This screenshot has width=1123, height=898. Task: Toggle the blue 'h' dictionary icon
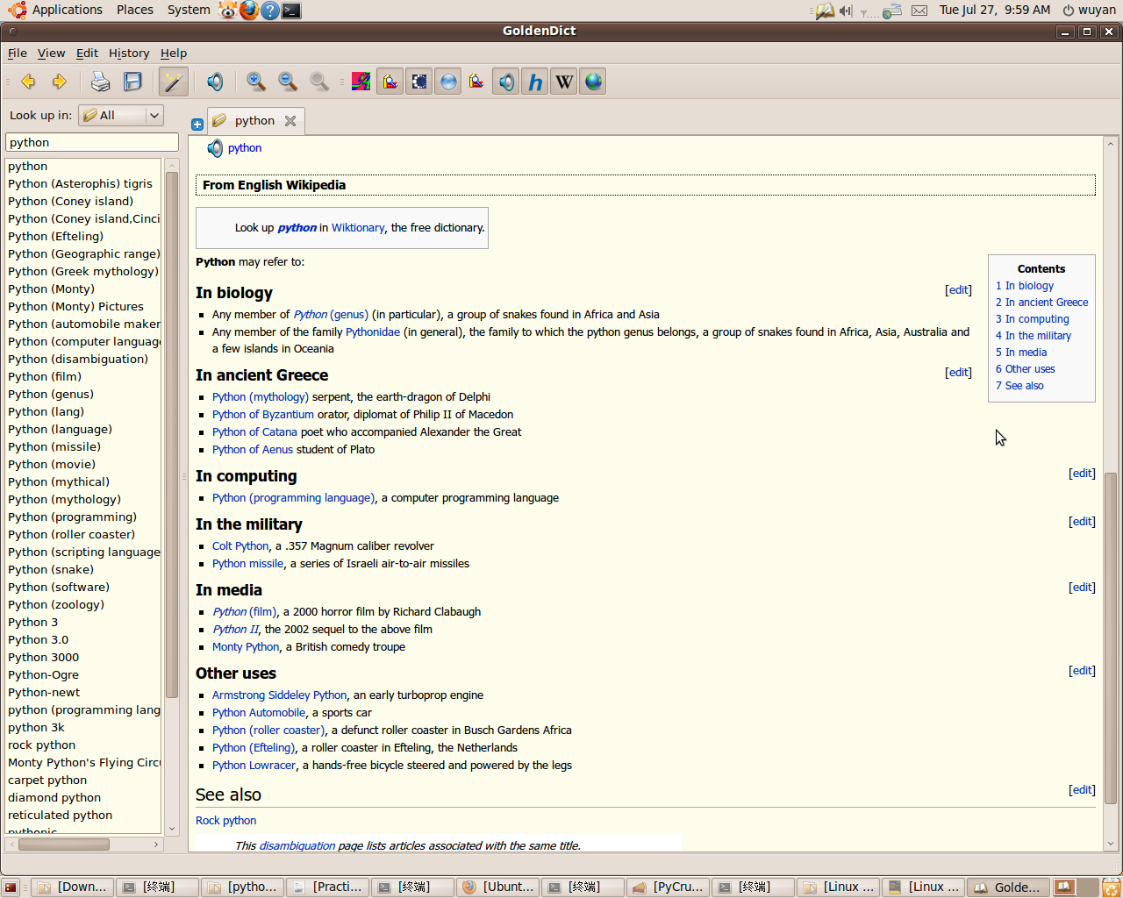pyautogui.click(x=535, y=82)
